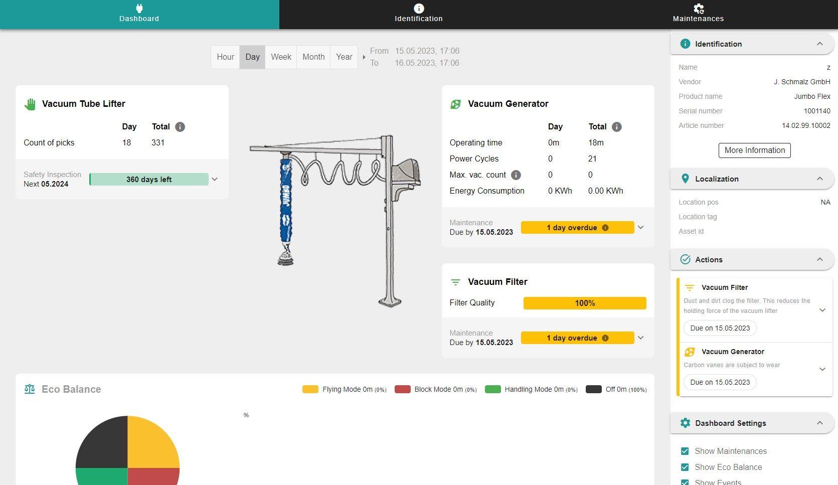Click info icon next to Tube Lifter Total
The width and height of the screenshot is (838, 485).
click(x=180, y=127)
